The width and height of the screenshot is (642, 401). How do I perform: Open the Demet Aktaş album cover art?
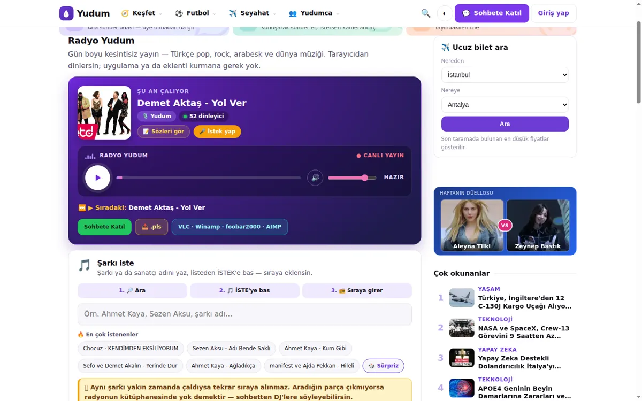[104, 113]
